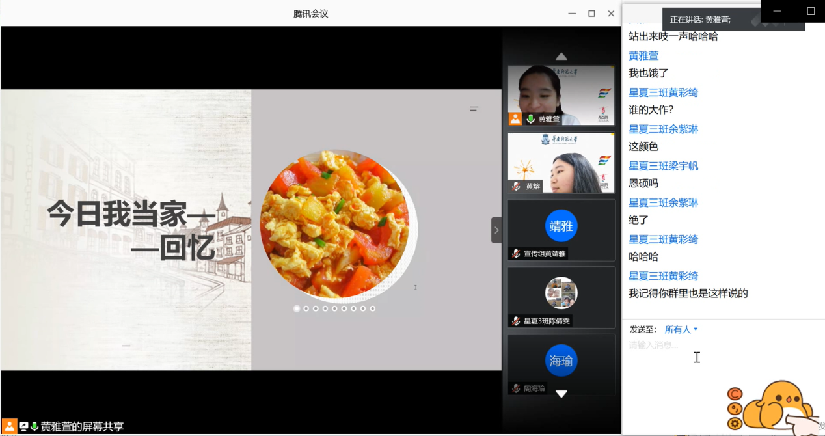
Task: Select 黄雅萱's video thumbnail
Action: 561,95
